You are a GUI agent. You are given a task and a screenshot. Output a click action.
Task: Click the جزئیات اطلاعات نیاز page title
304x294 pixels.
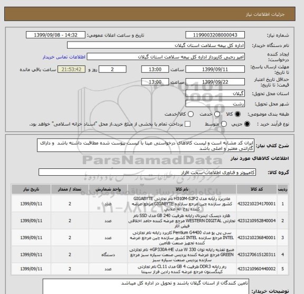[265, 15]
